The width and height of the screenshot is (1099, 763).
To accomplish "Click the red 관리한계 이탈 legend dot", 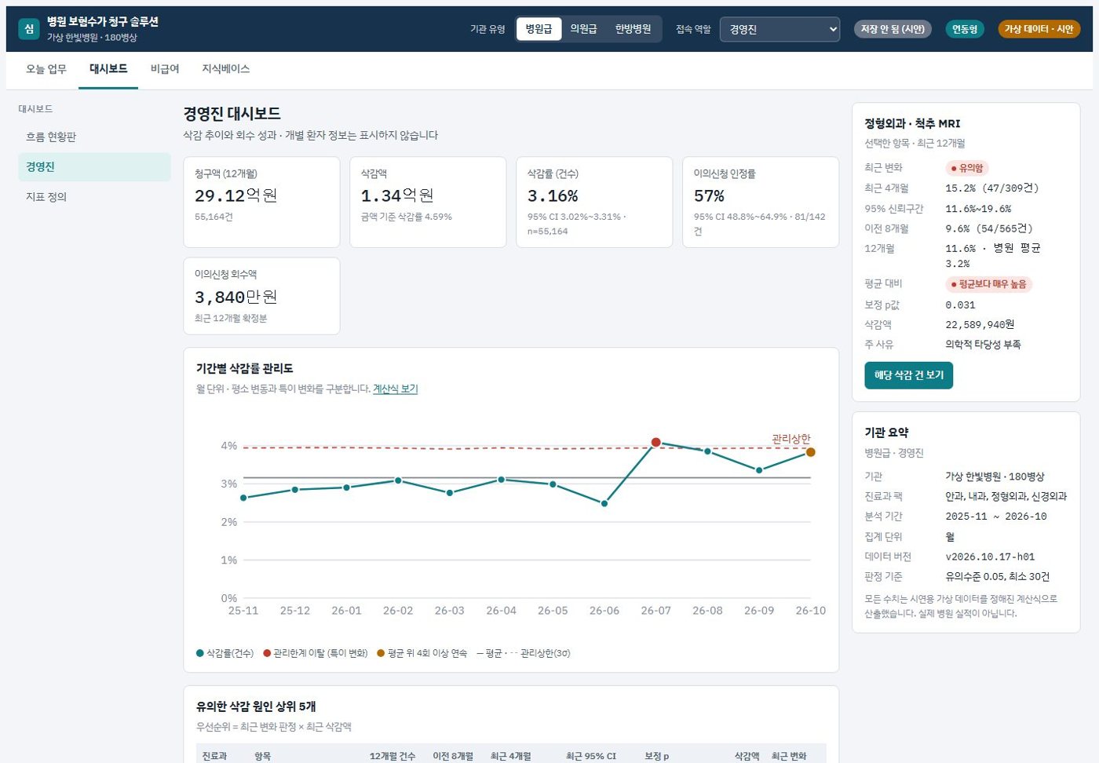I will [267, 653].
